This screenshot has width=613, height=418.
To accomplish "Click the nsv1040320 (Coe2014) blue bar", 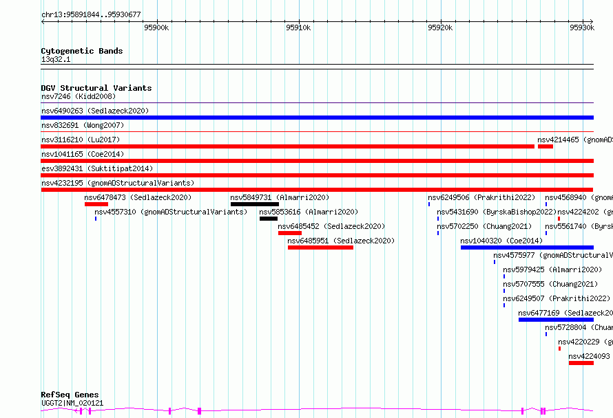I will (527, 247).
